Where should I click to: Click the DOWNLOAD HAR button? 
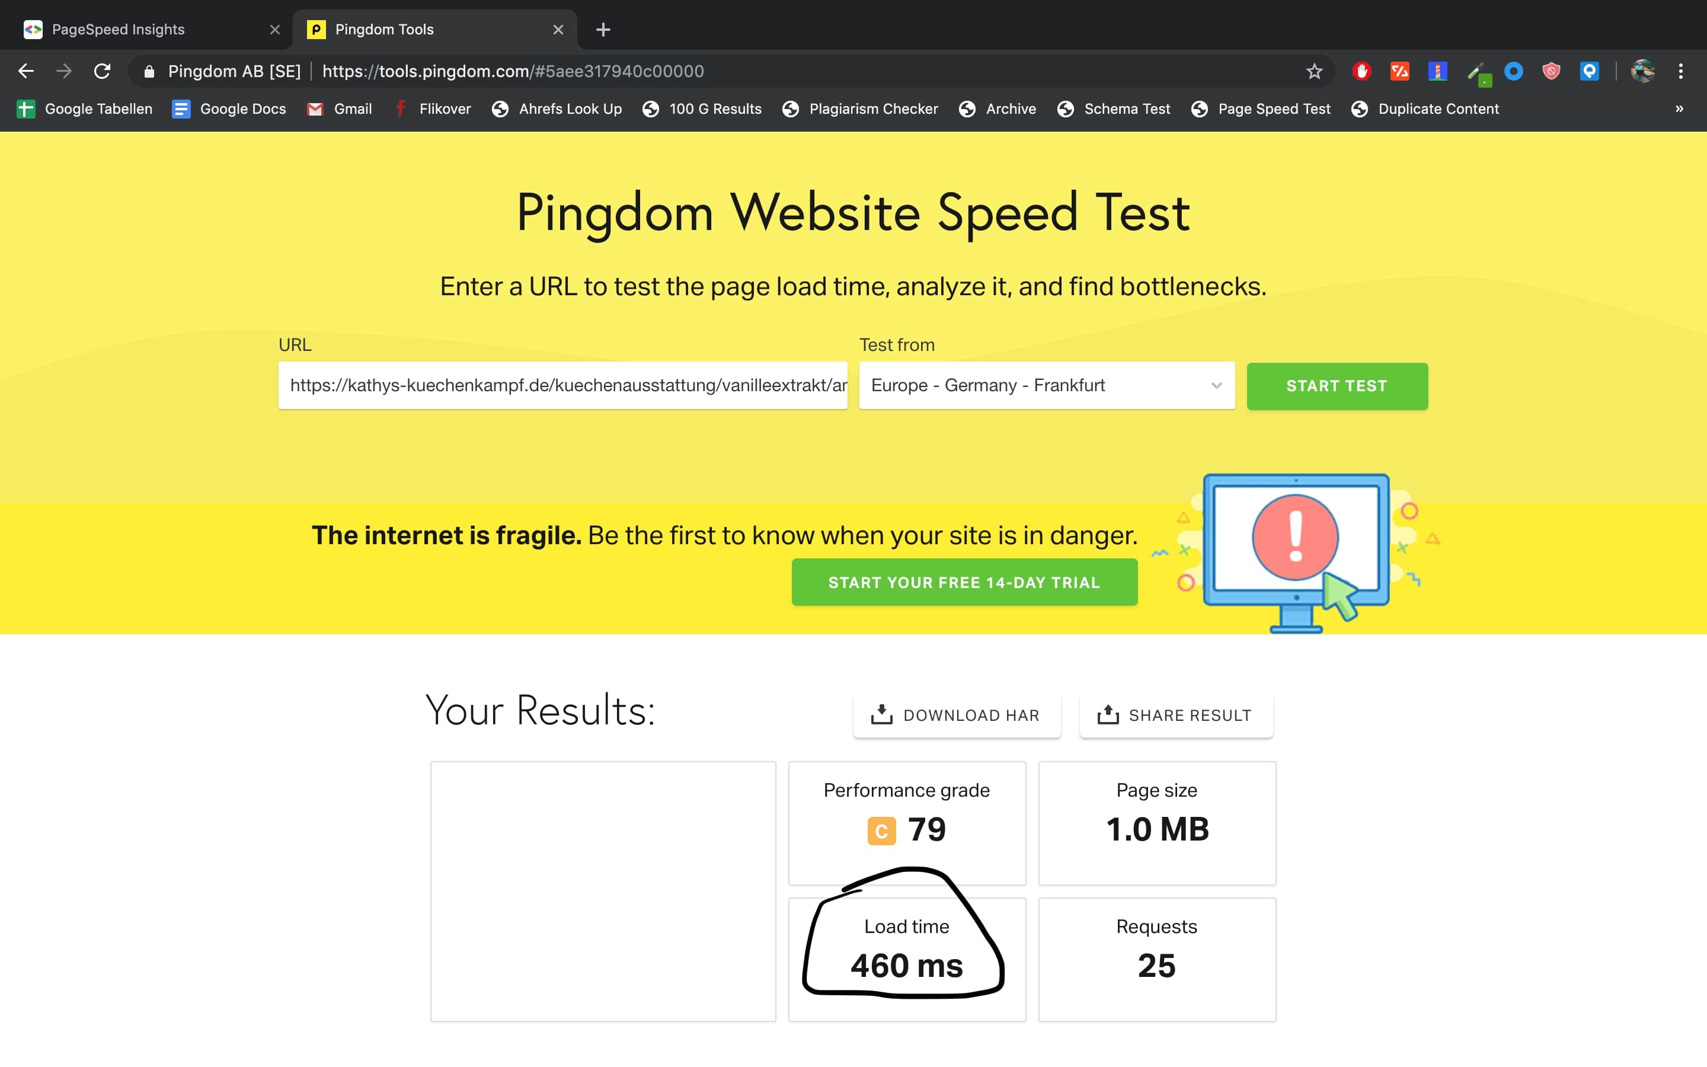(957, 715)
